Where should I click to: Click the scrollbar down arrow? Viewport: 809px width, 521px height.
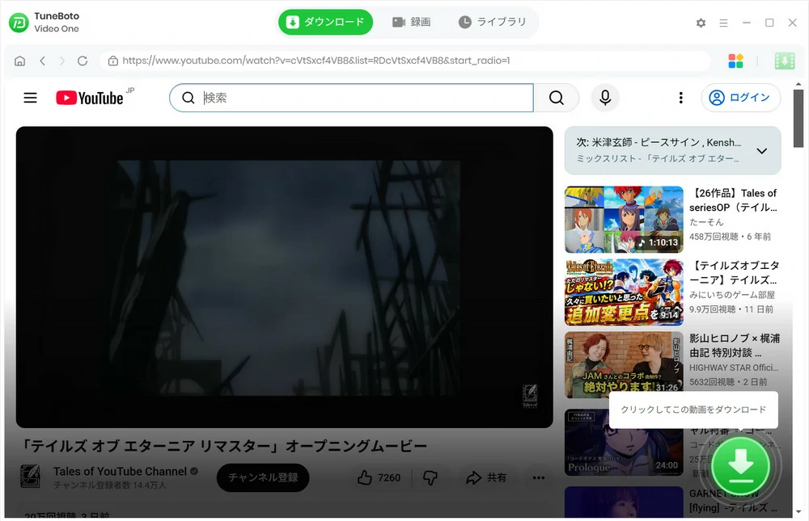pos(798,512)
